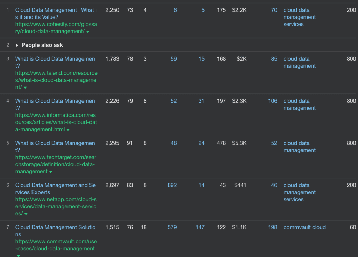
Task: Open Cloud Data Management Solutions title link
Action: (x=55, y=230)
